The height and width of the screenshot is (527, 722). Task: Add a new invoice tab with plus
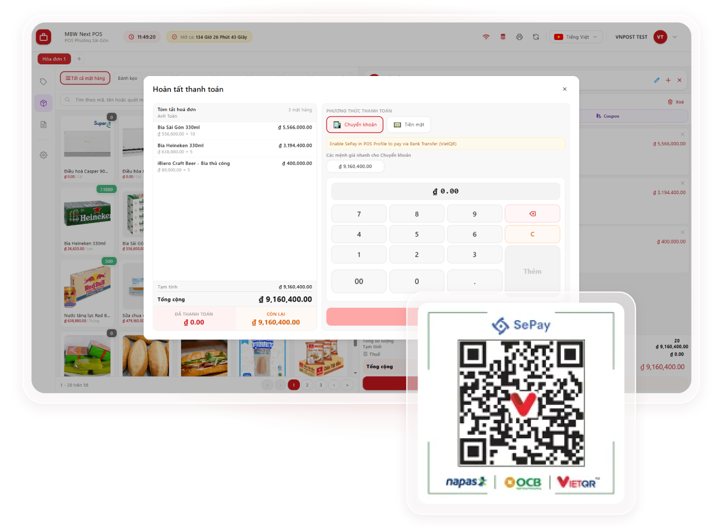pos(79,59)
